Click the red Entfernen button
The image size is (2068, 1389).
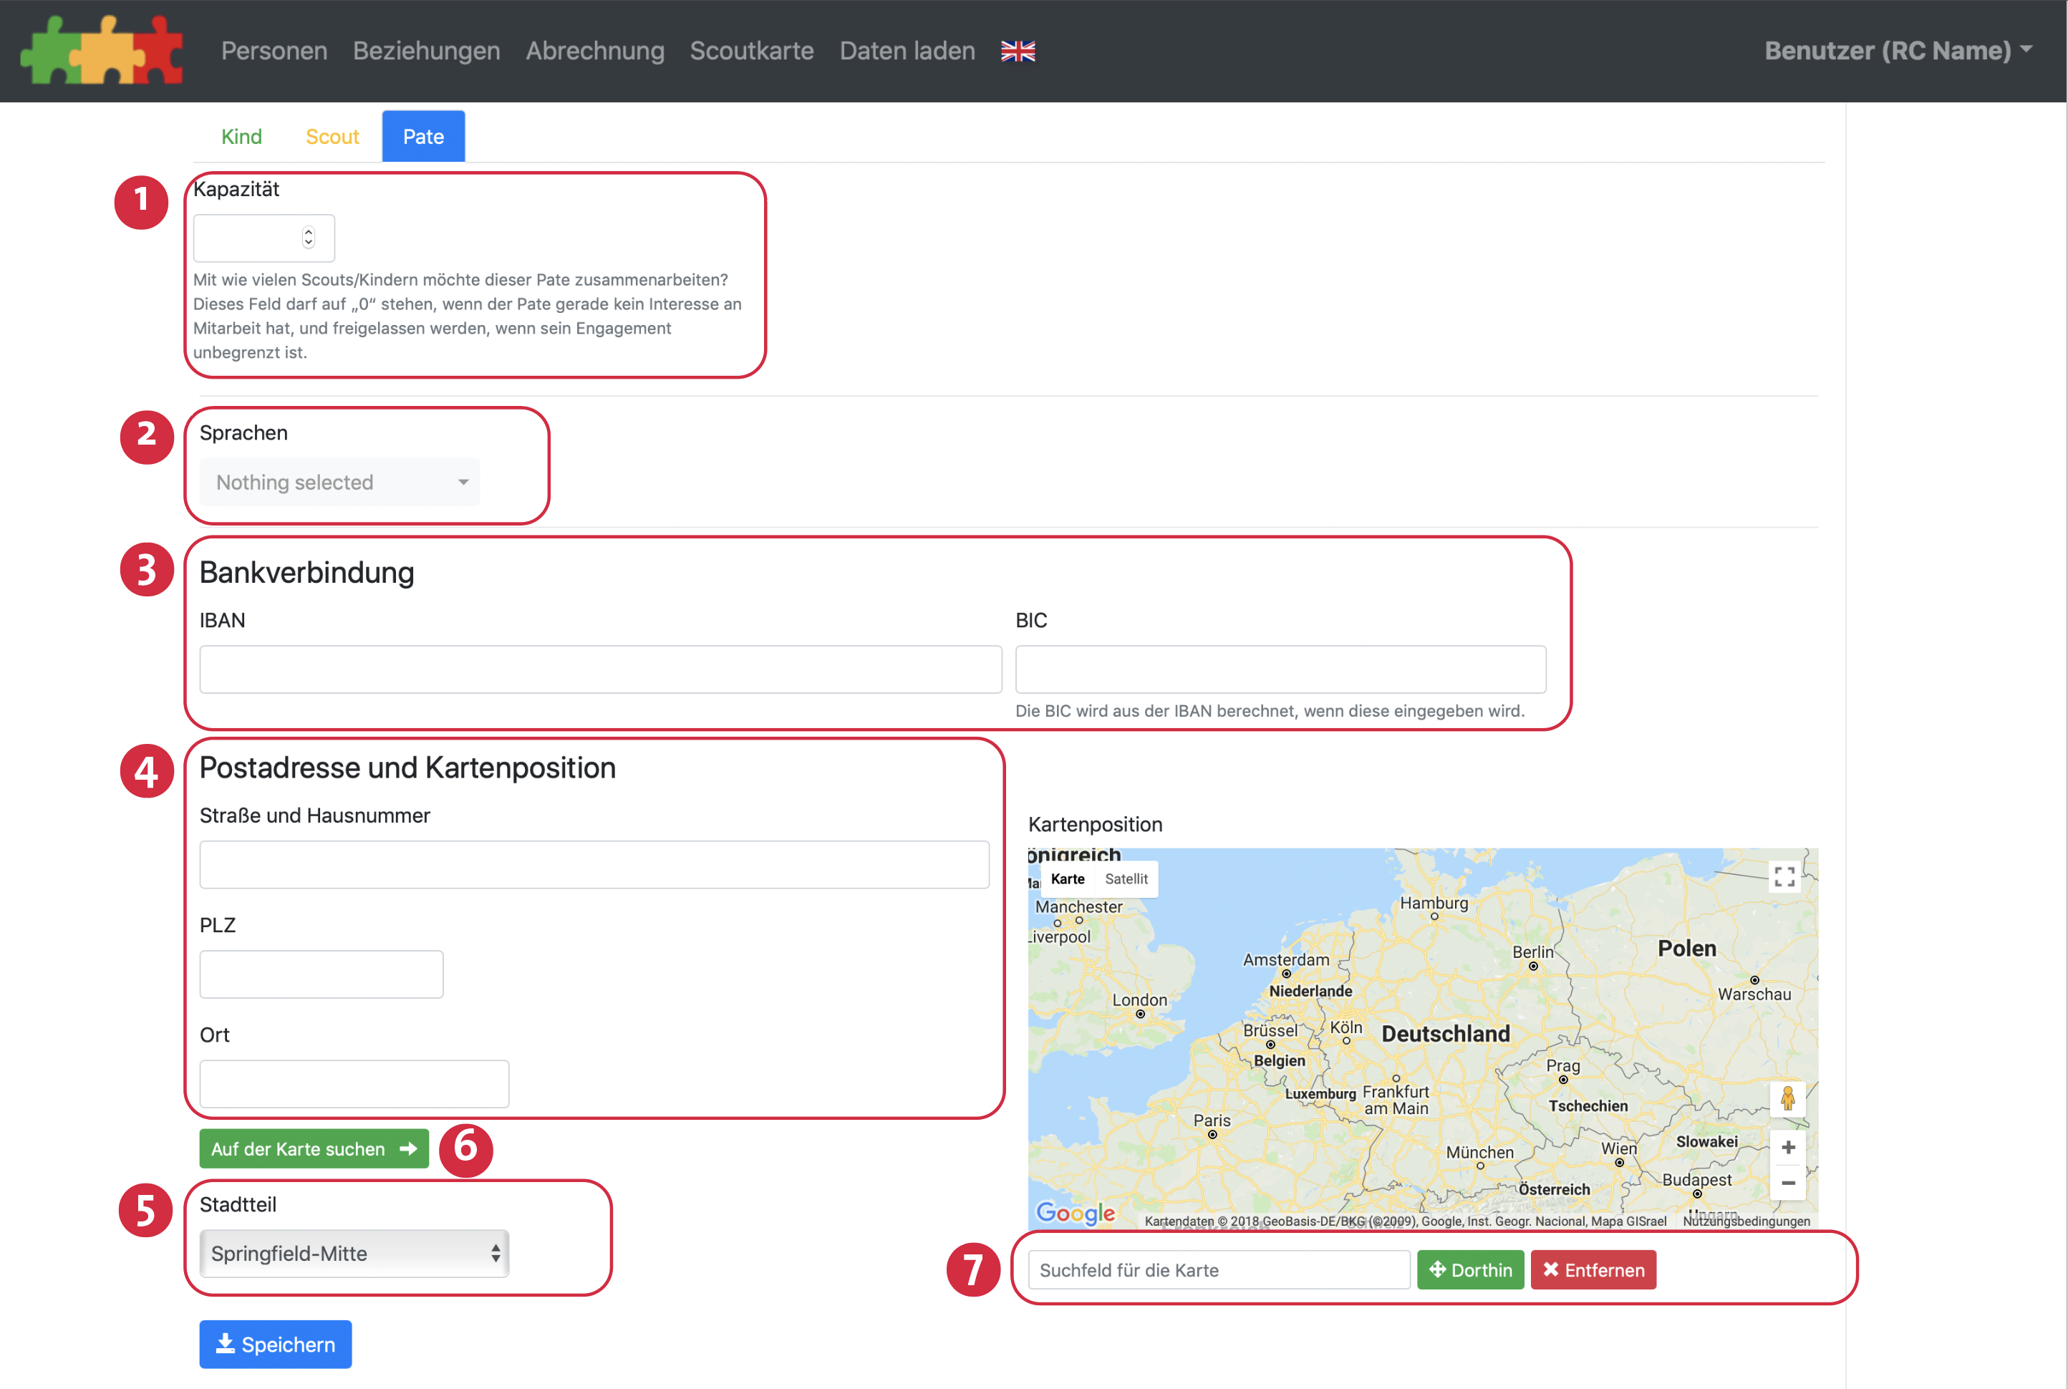point(1593,1269)
